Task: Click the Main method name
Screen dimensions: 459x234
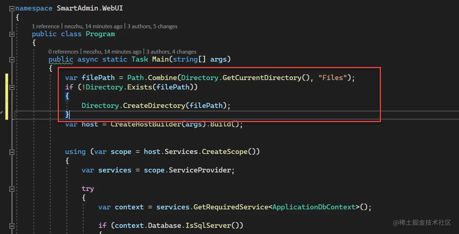Action: [x=160, y=59]
